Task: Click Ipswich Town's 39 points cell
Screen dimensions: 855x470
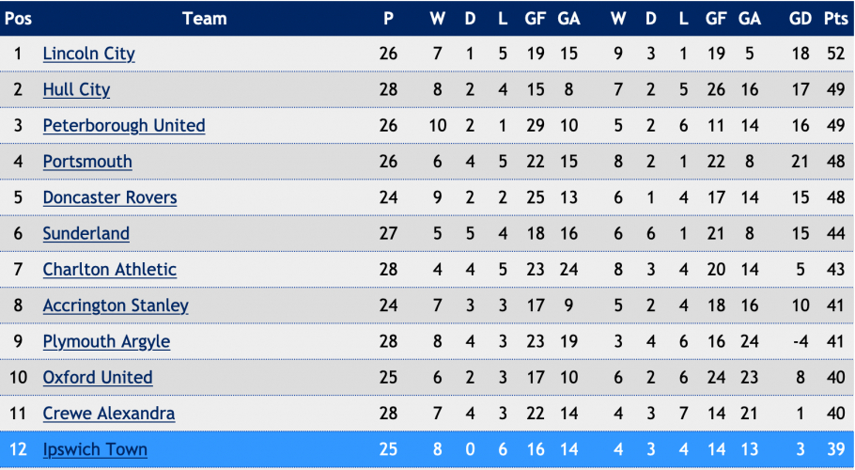Action: pyautogui.click(x=835, y=449)
